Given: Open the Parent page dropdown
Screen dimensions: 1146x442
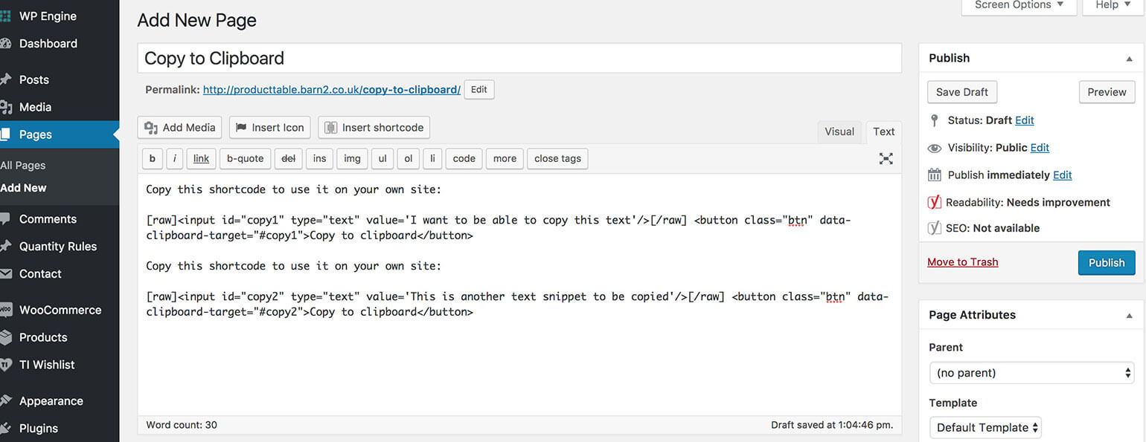Looking at the screenshot, I should [x=1031, y=372].
